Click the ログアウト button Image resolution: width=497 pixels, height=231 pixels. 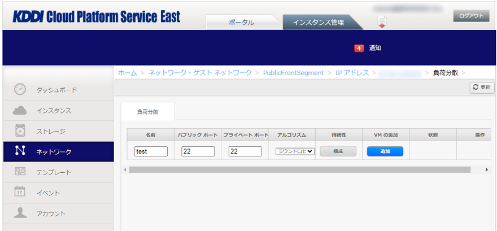470,16
